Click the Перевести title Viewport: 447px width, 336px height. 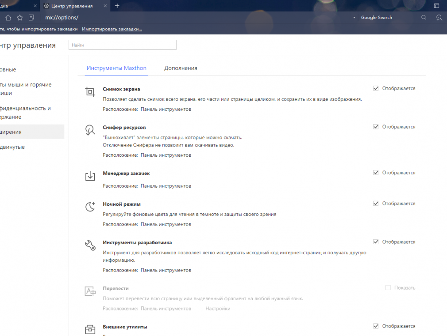point(116,288)
